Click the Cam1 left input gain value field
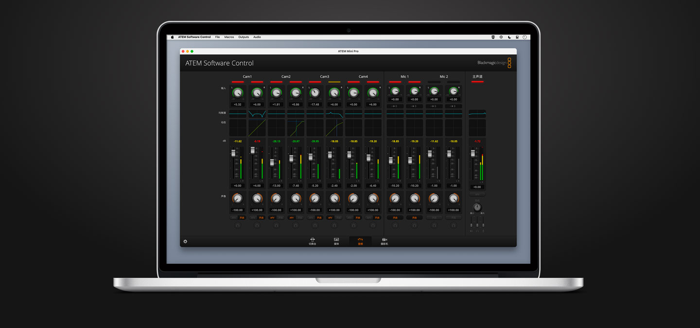Viewport: 700px width, 328px height. click(237, 105)
